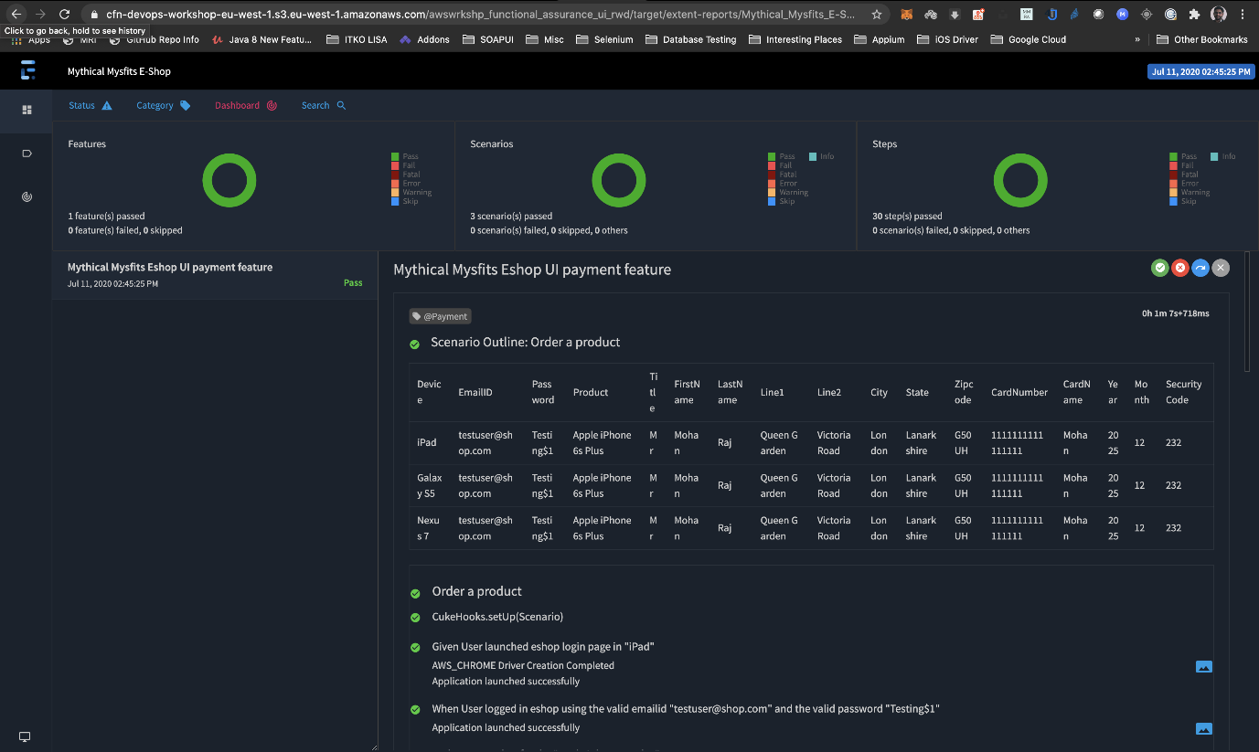Click the detail pane vertical scrollbar
Screen dimensions: 1259x752
click(1248, 311)
